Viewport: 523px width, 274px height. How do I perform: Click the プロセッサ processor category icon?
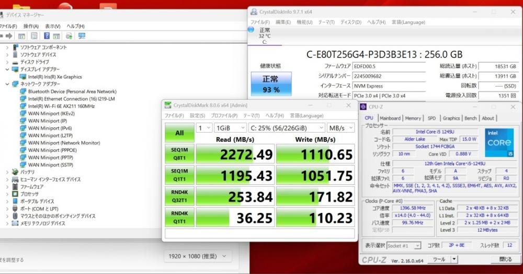[x=15, y=194]
